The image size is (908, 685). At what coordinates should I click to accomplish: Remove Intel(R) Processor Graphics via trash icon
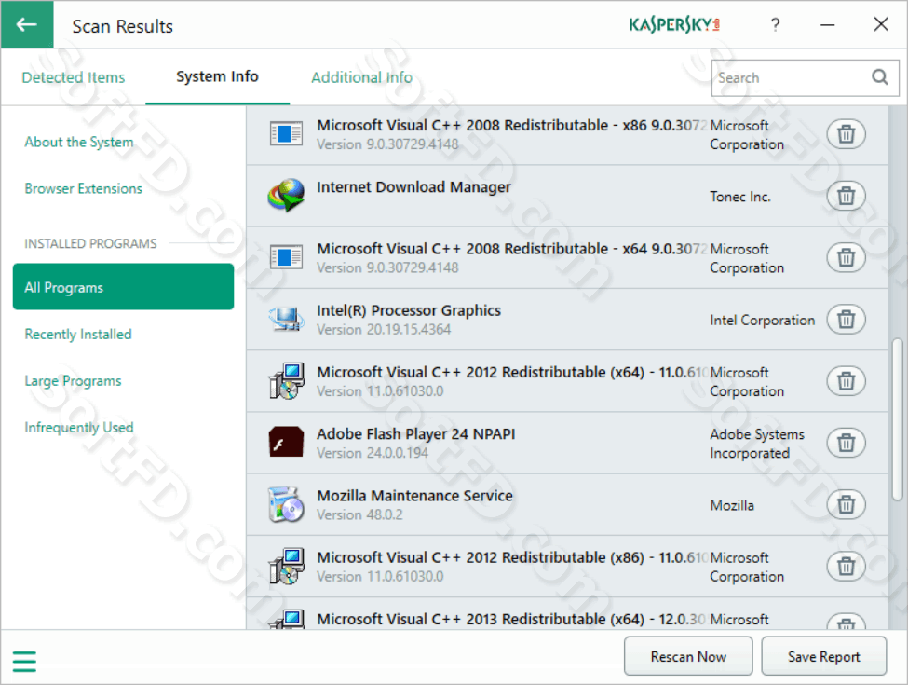pyautogui.click(x=846, y=320)
